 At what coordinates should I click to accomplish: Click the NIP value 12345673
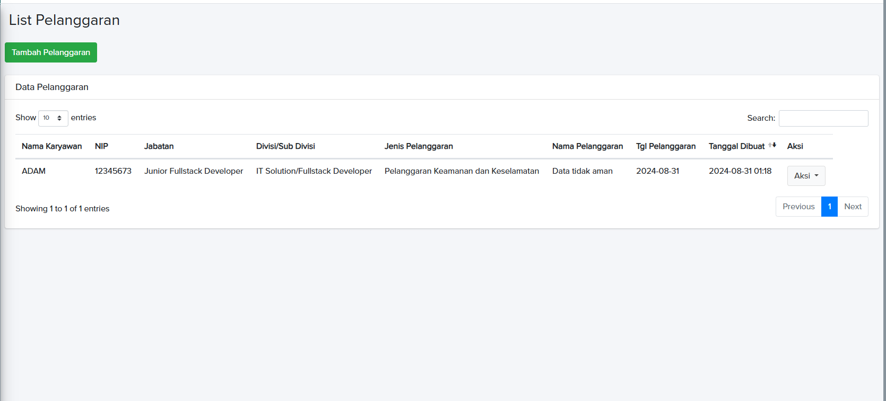[113, 171]
